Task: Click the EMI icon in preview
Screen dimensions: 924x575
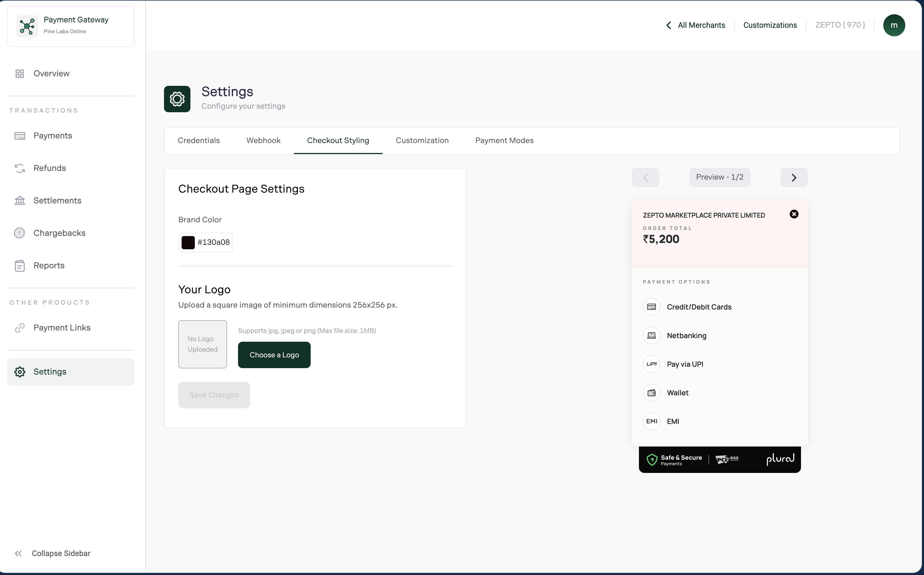Action: pos(651,421)
